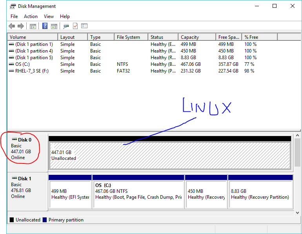Image resolution: width=302 pixels, height=234 pixels.
Task: Select the OS (C:) volume row
Action: (x=22, y=64)
